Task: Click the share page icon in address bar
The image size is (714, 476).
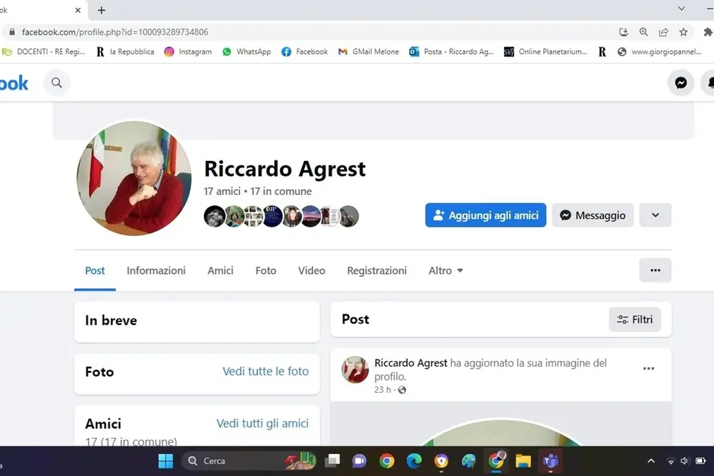Action: point(663,32)
